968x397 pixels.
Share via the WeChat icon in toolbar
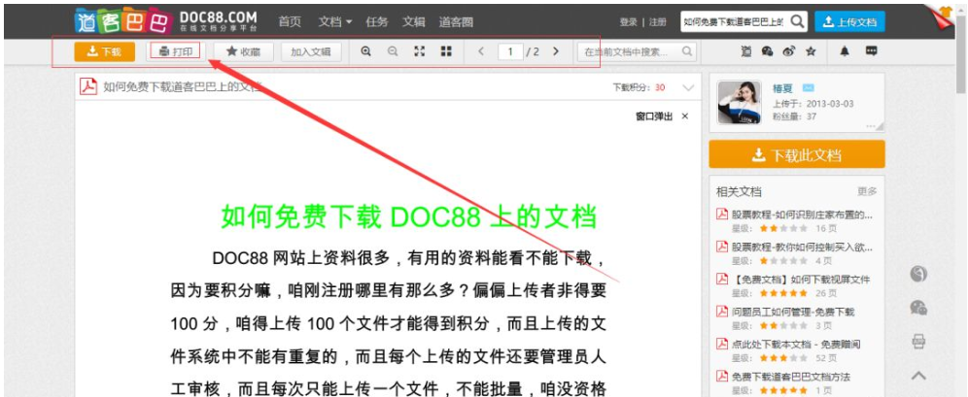[768, 51]
